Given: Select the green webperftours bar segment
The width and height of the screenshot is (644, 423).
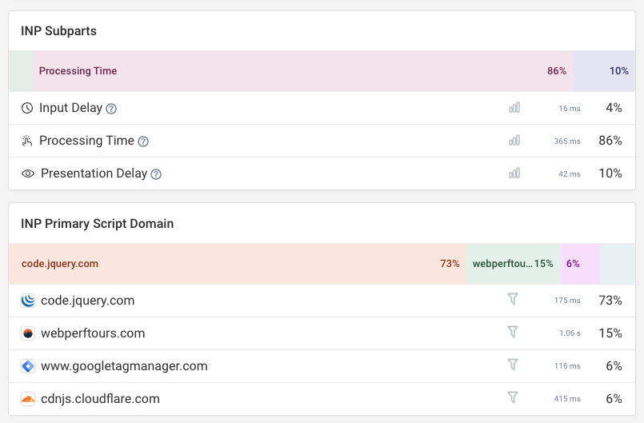Looking at the screenshot, I should (x=513, y=264).
